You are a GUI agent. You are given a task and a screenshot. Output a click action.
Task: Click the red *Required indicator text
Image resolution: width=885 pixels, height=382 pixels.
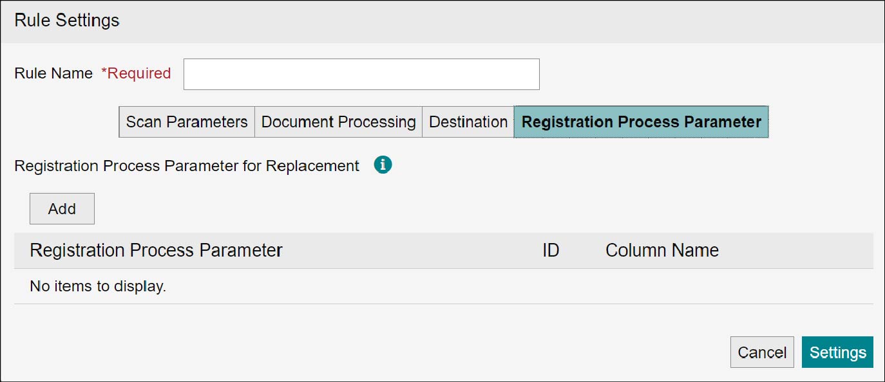(136, 73)
